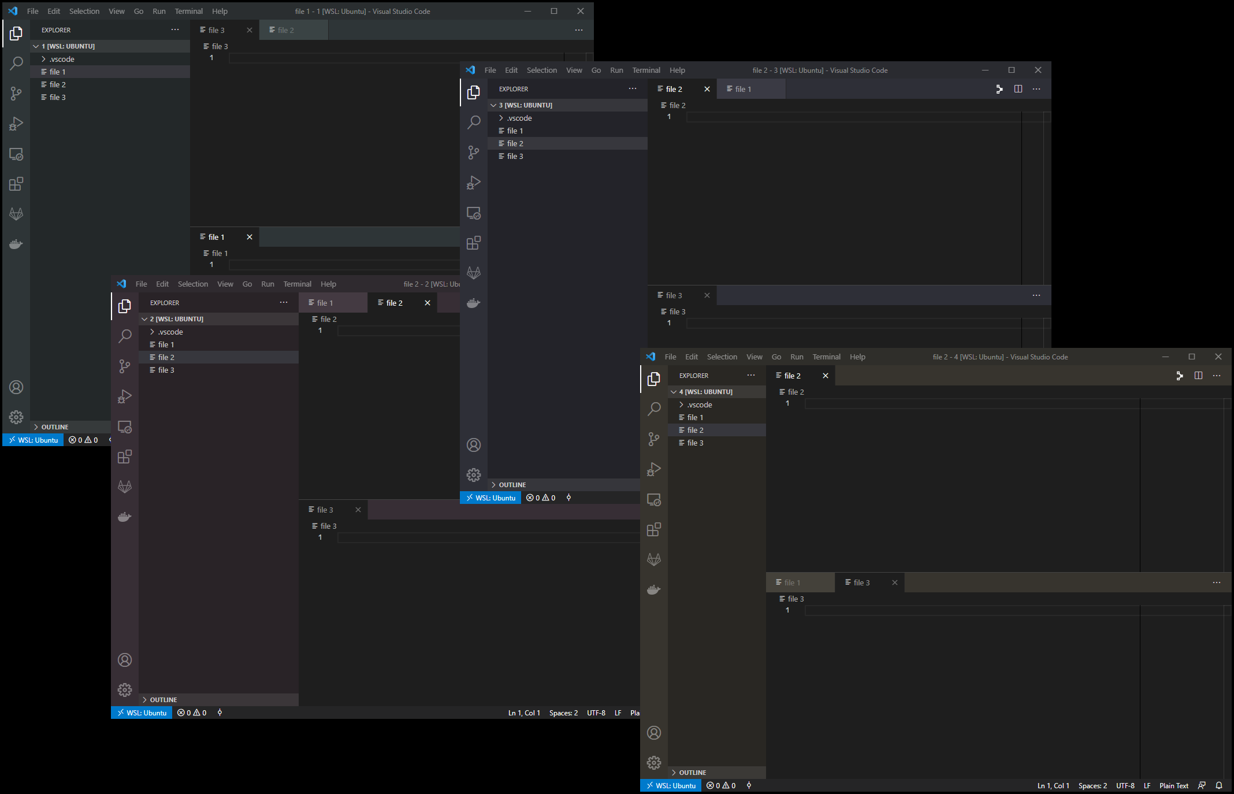Screen dimensions: 1234x794
Task: Open GitLab panel in window 2 activity bar
Action: (x=125, y=487)
